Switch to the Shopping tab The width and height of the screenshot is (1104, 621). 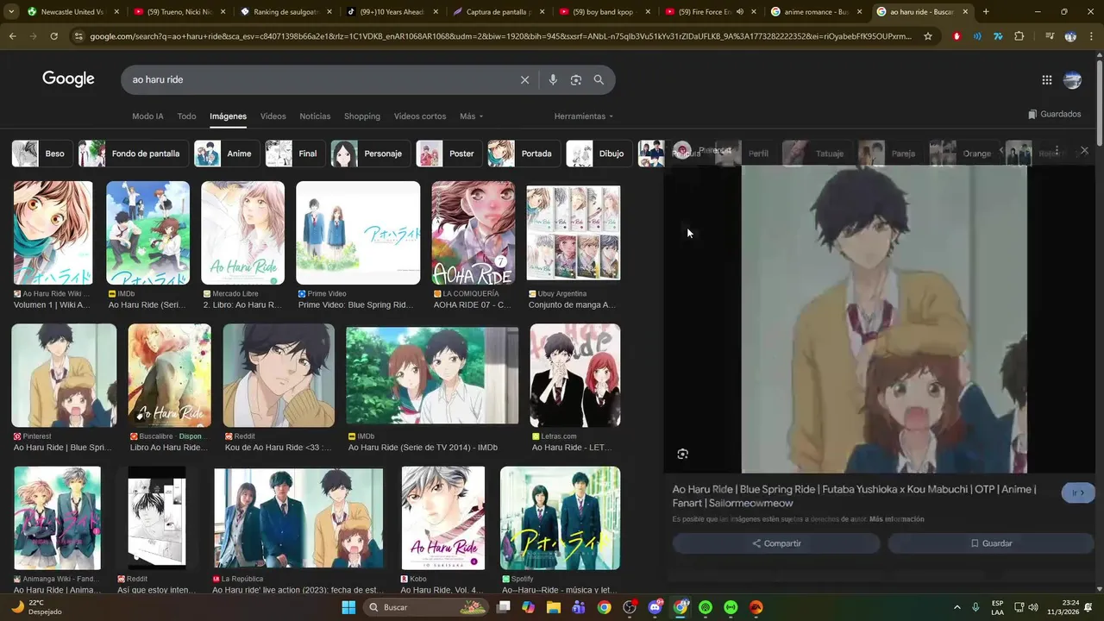[x=362, y=116]
